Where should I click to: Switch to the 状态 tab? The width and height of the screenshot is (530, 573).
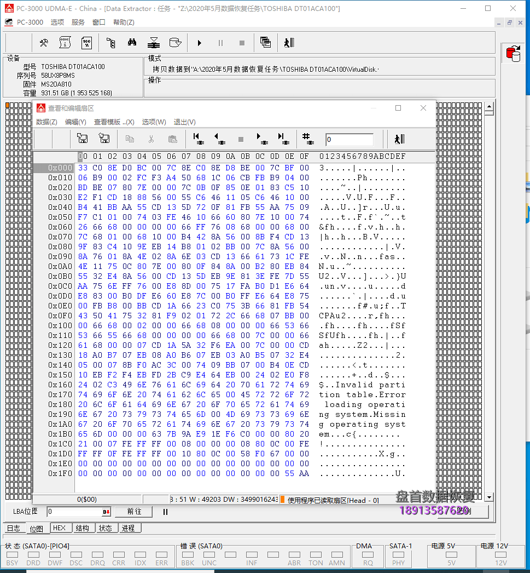(x=106, y=528)
